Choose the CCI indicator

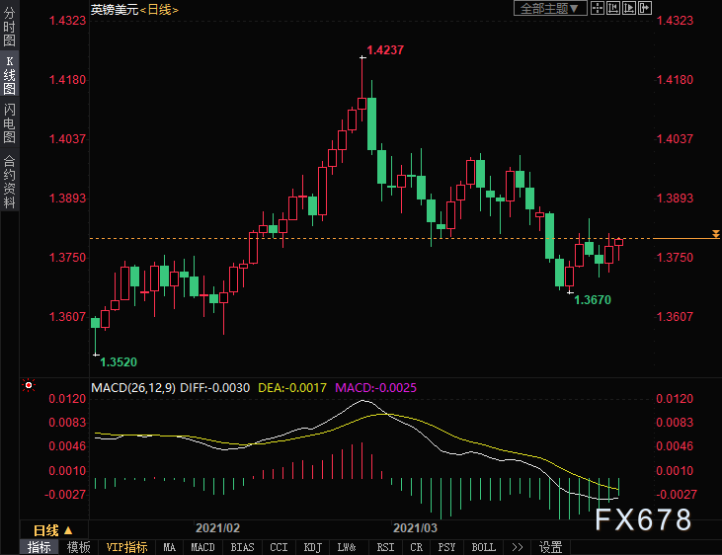[x=279, y=547]
